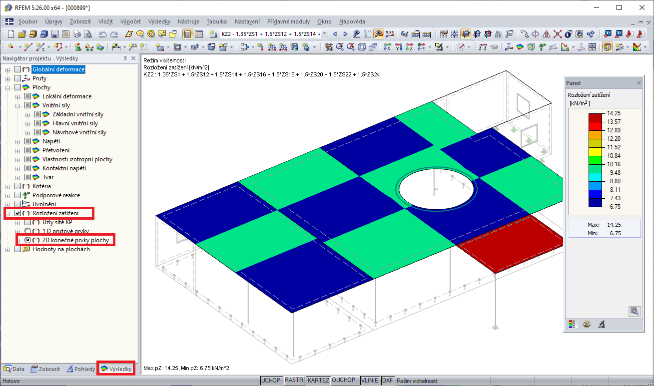Open the Přídavné moduly menu
The height and width of the screenshot is (386, 654).
coord(289,21)
